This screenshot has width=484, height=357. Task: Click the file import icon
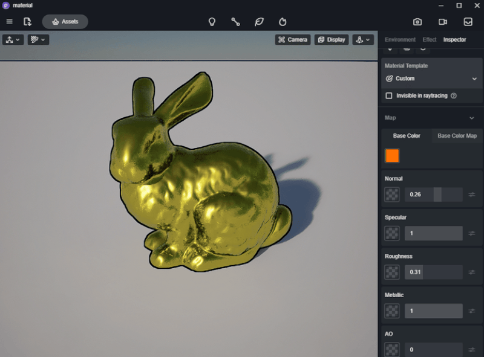pos(27,22)
